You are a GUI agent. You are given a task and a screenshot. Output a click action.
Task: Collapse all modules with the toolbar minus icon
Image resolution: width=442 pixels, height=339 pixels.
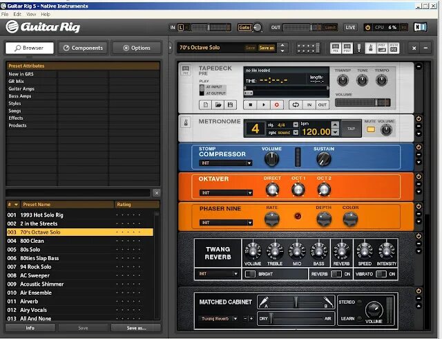tap(425, 48)
